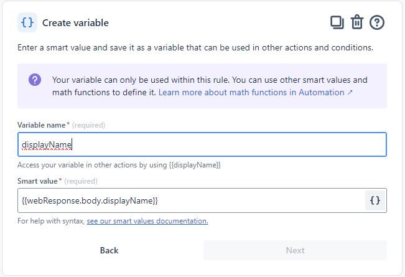Click the Smart value field label
This screenshot has height=277, width=405.
pos(39,181)
